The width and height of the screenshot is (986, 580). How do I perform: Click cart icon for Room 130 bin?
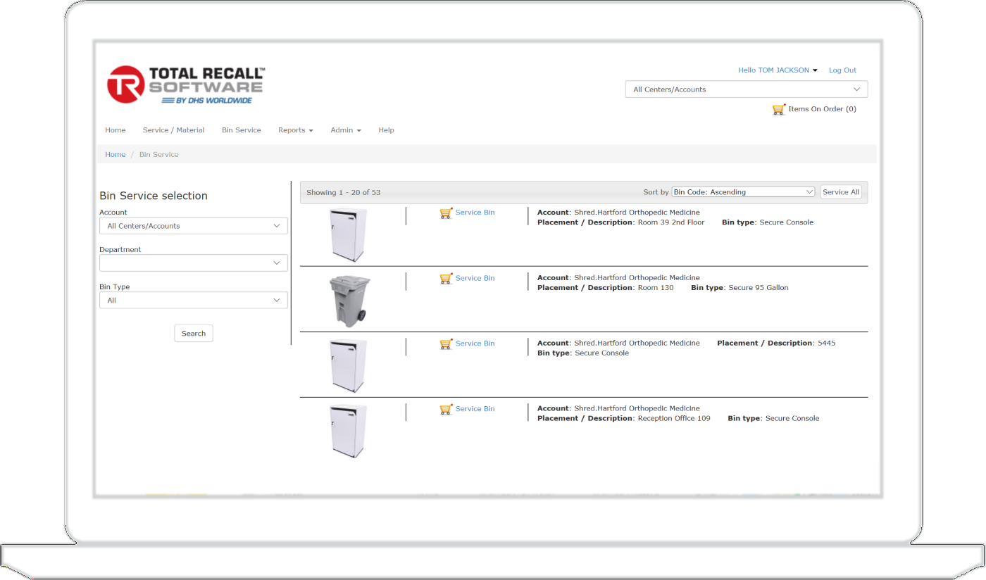click(x=446, y=278)
